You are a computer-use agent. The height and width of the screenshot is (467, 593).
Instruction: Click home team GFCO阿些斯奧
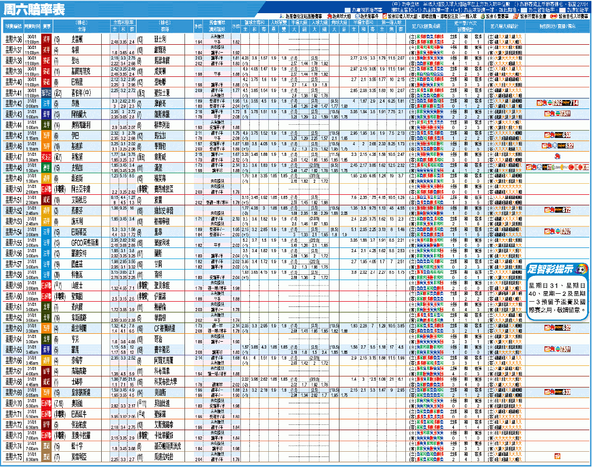(x=85, y=242)
